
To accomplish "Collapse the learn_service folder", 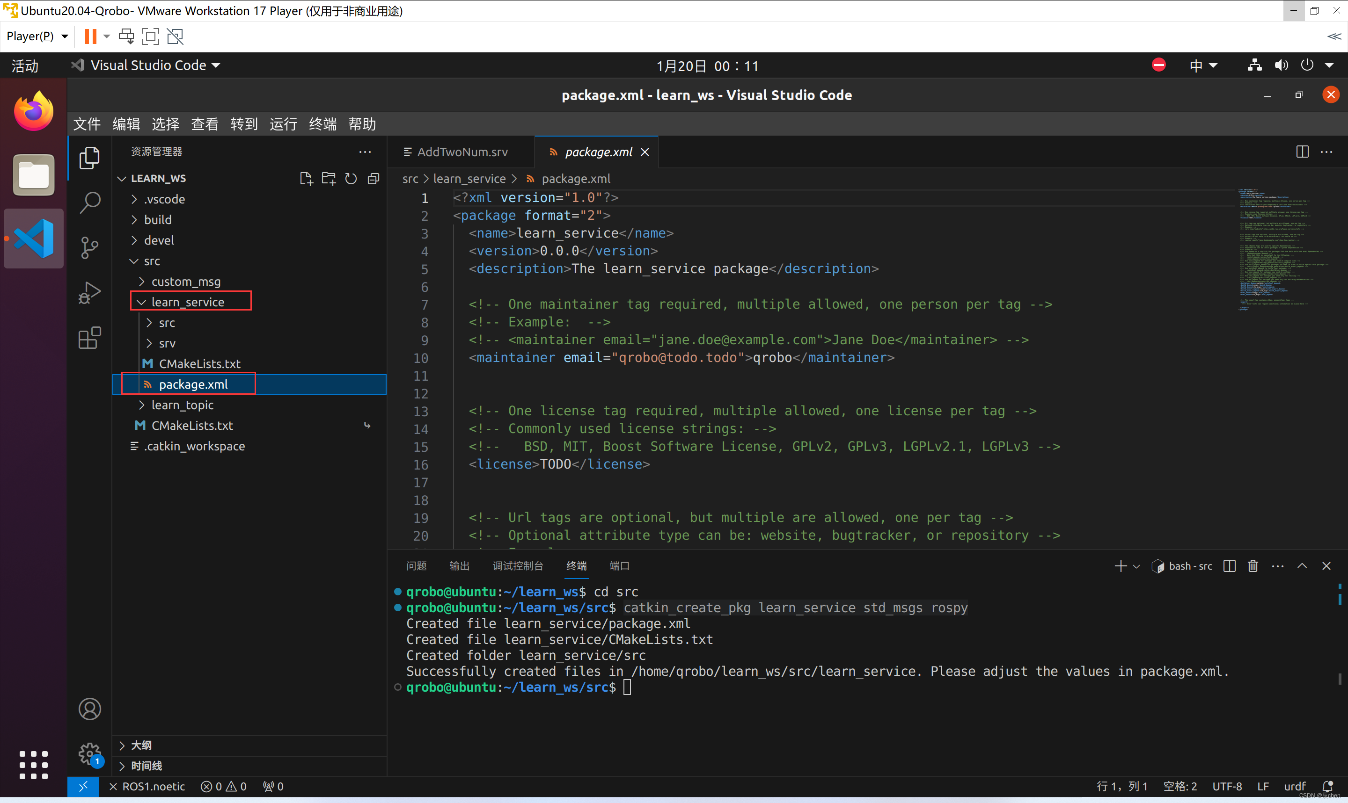I will 249,302.
